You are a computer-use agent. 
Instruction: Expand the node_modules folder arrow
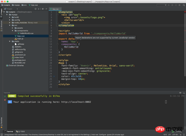click(10, 23)
